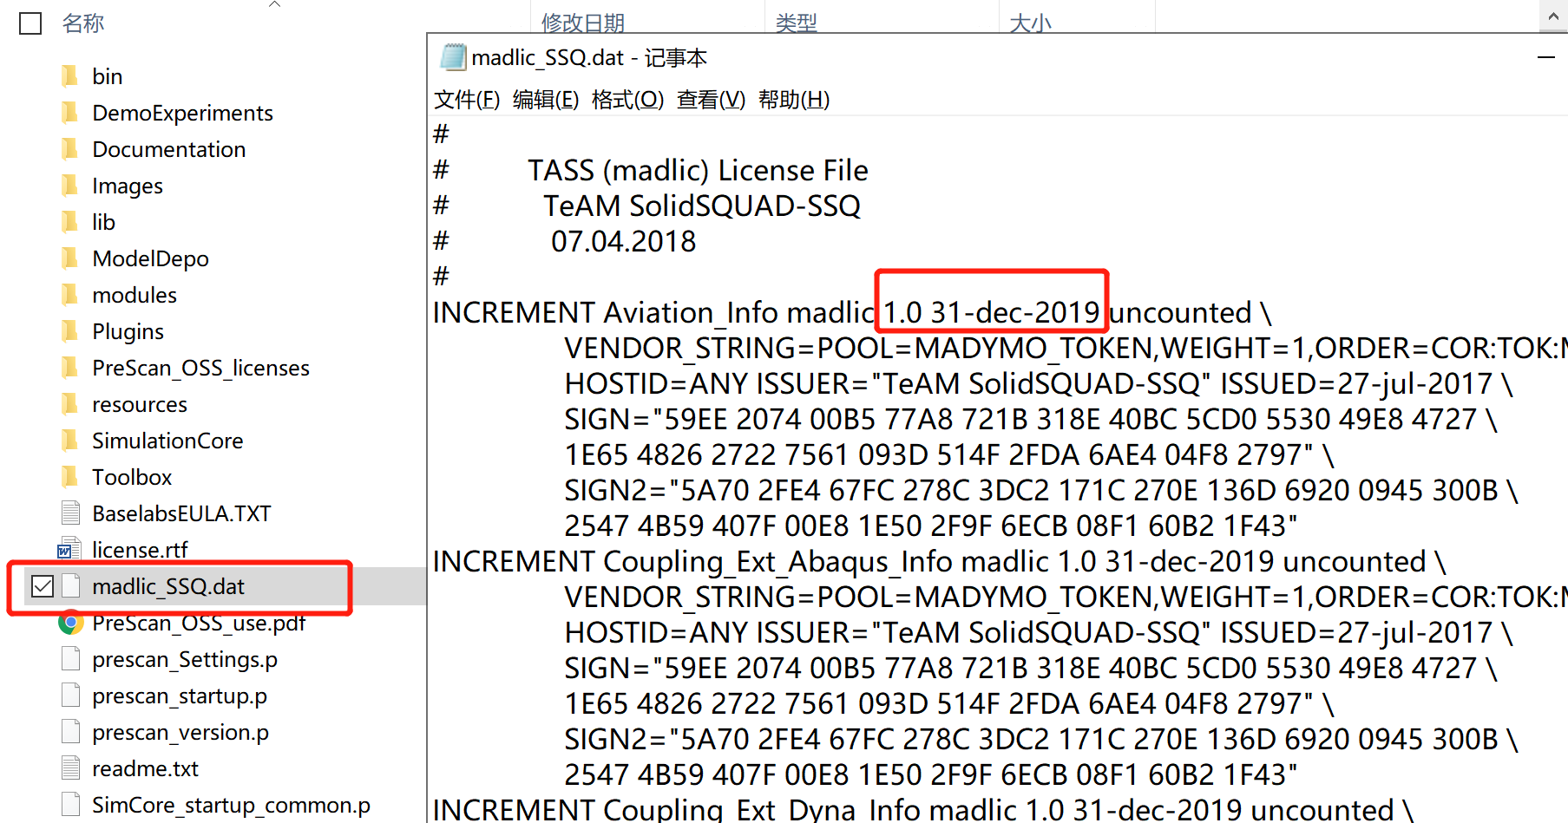Select the SimCore_startup_common.p file icon
Viewport: 1568px width, 823px height.
tap(71, 805)
